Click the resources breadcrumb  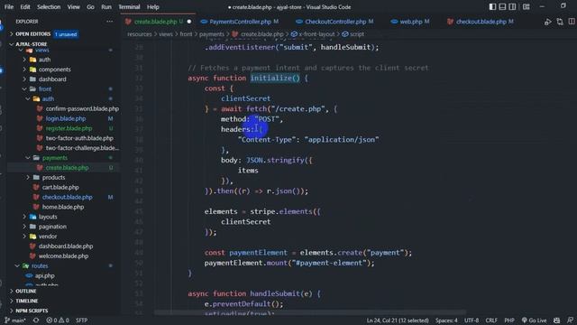[x=140, y=34]
